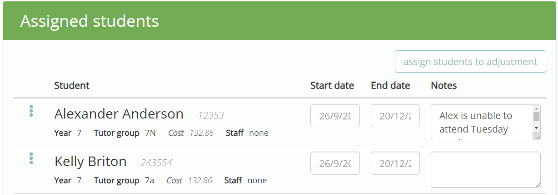The height and width of the screenshot is (195, 558).
Task: Open the Kelly Briton student name
Action: (x=90, y=162)
